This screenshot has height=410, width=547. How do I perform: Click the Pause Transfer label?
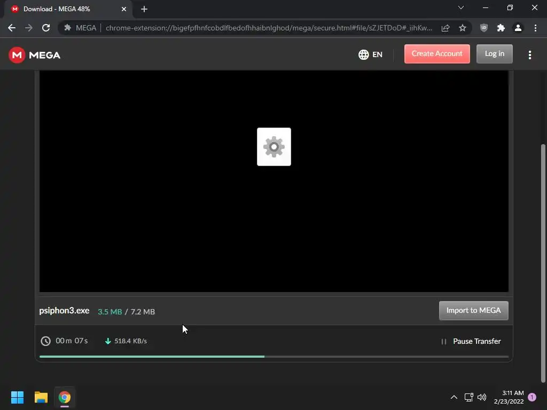[x=476, y=341]
